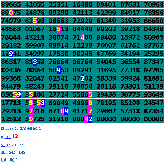Select the '3C : 642 - 842' line

13,152
